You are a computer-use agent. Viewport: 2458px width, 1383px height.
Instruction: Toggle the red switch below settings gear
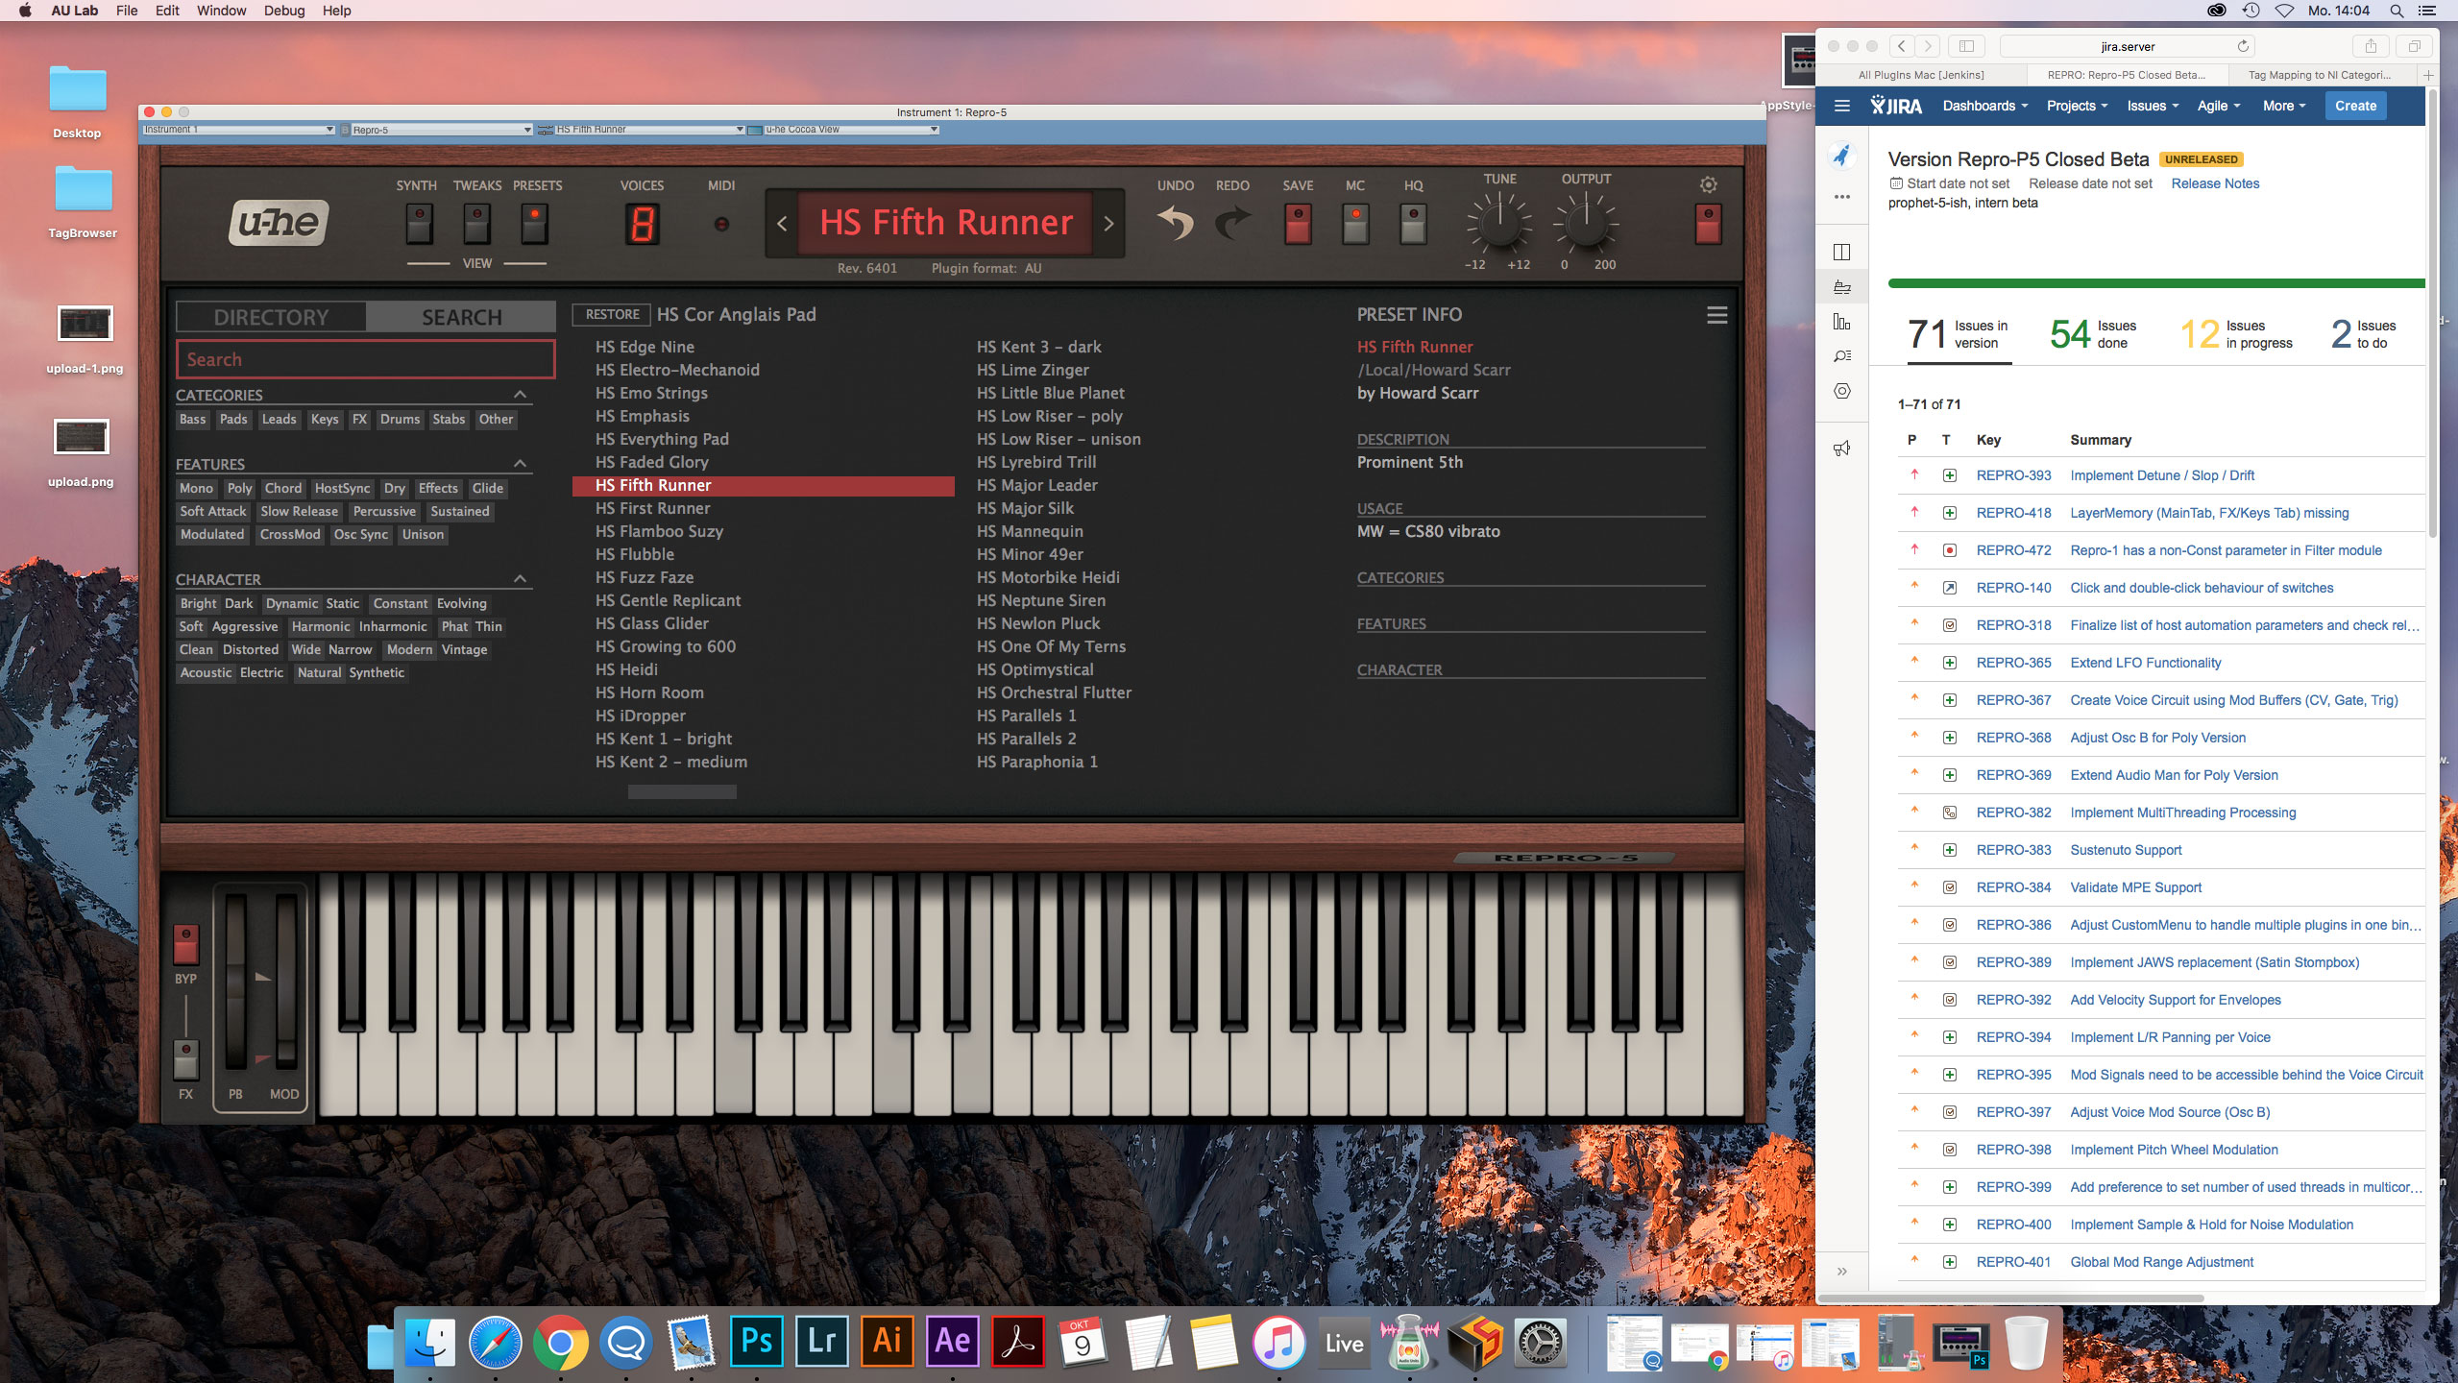(x=1708, y=224)
